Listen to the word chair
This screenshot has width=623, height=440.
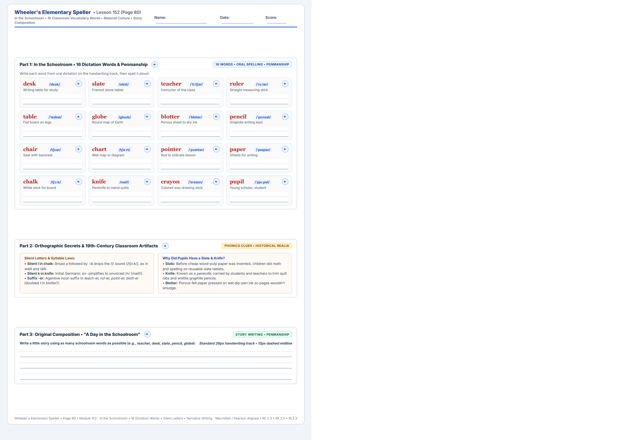point(79,149)
